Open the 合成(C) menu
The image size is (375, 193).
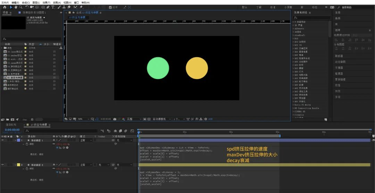pos(26,2)
